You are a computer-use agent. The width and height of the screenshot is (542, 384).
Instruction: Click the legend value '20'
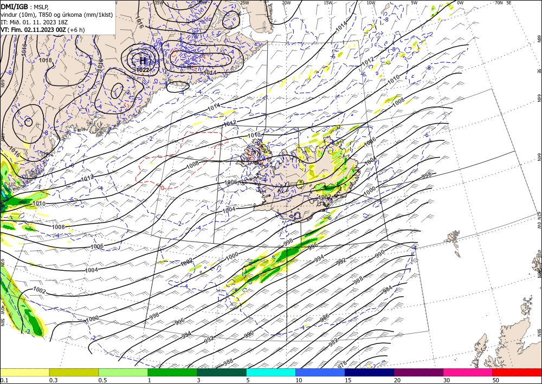(397, 380)
